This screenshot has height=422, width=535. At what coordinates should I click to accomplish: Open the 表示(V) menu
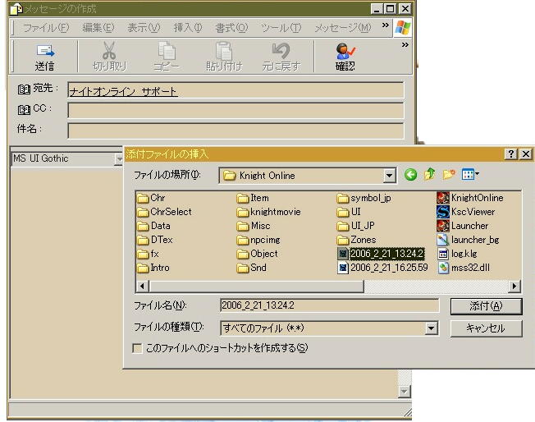144,28
